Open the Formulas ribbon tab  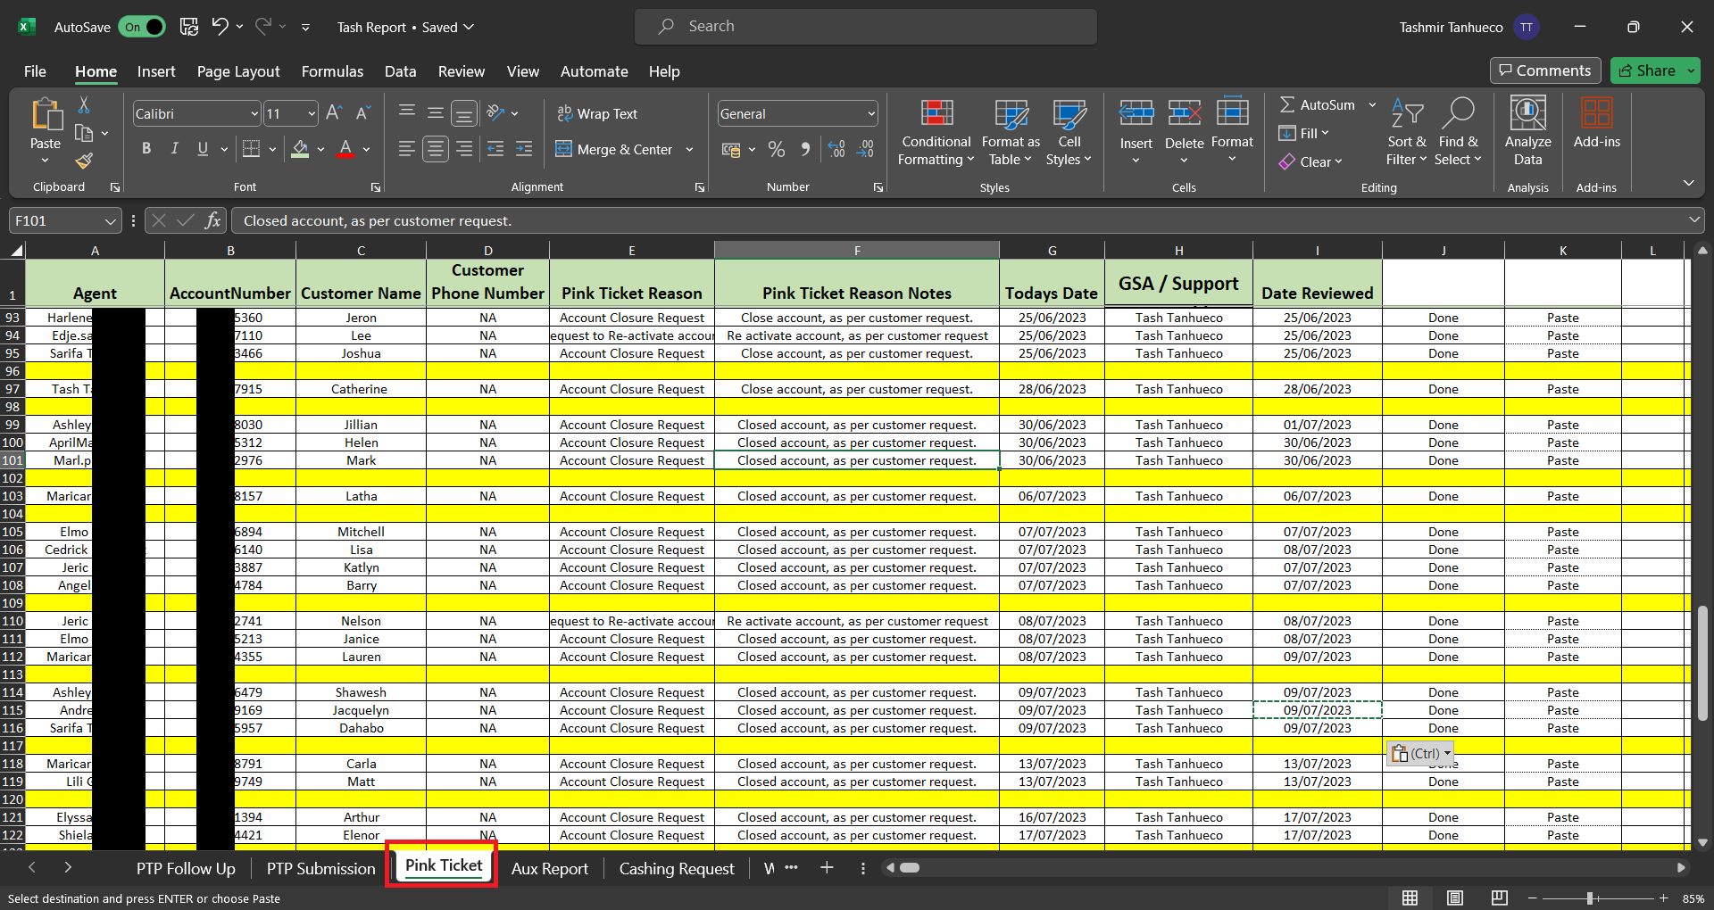pos(332,71)
